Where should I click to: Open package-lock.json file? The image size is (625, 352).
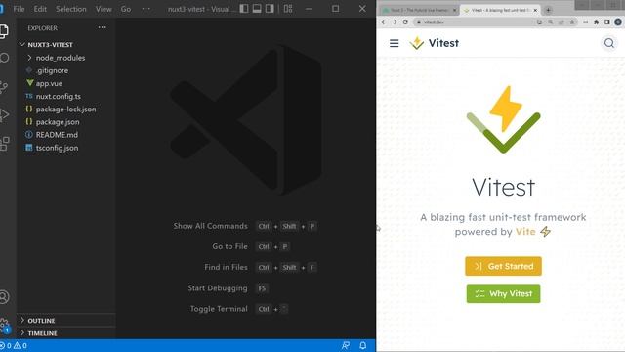66,109
